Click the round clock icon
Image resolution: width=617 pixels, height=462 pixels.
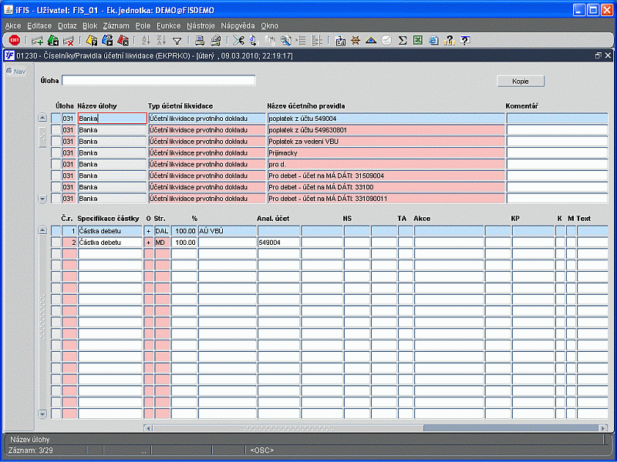click(386, 41)
